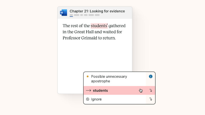This screenshot has width=205, height=115.
Task: Click the "Possible unnecessary apostrophe" message
Action: (x=109, y=79)
